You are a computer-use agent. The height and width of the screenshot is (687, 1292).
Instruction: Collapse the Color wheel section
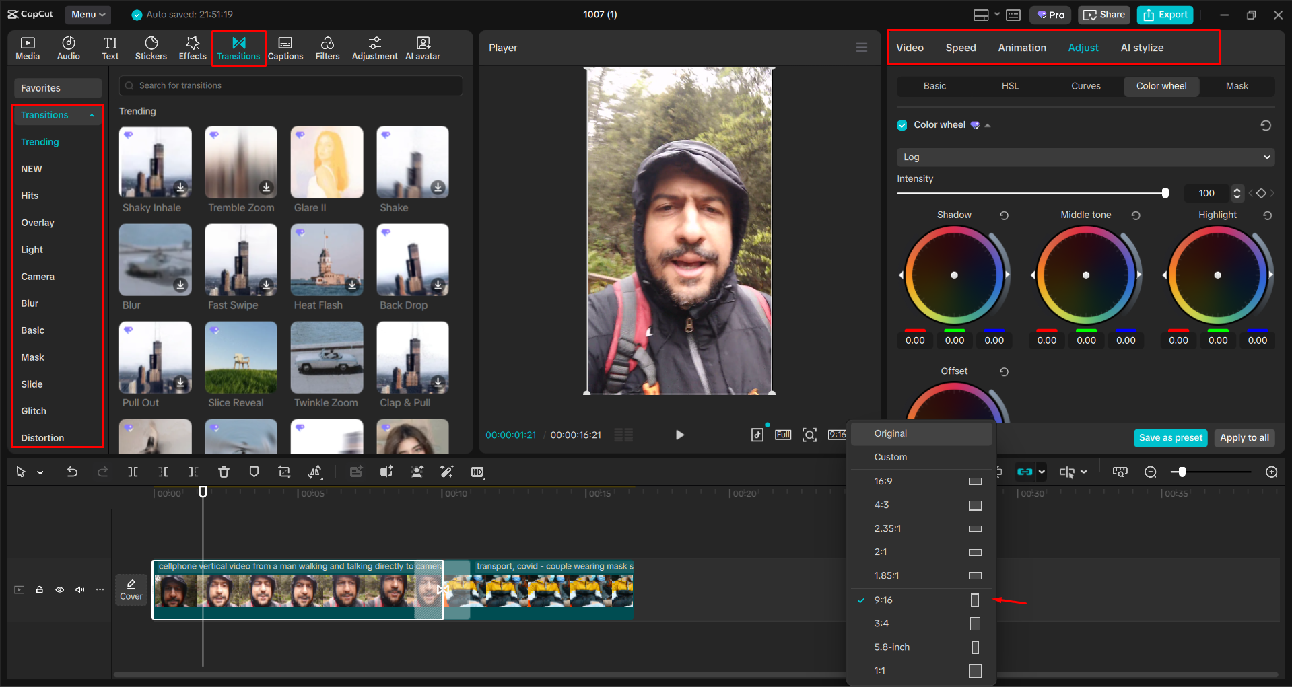(987, 124)
